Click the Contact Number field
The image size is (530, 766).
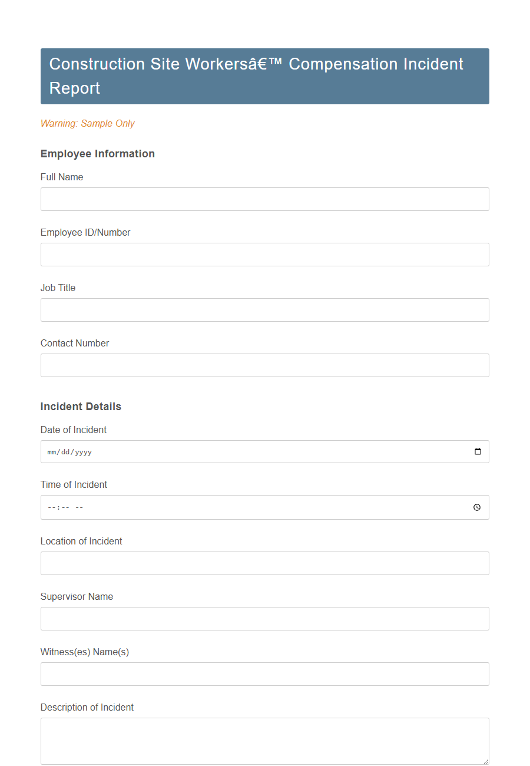pos(264,365)
